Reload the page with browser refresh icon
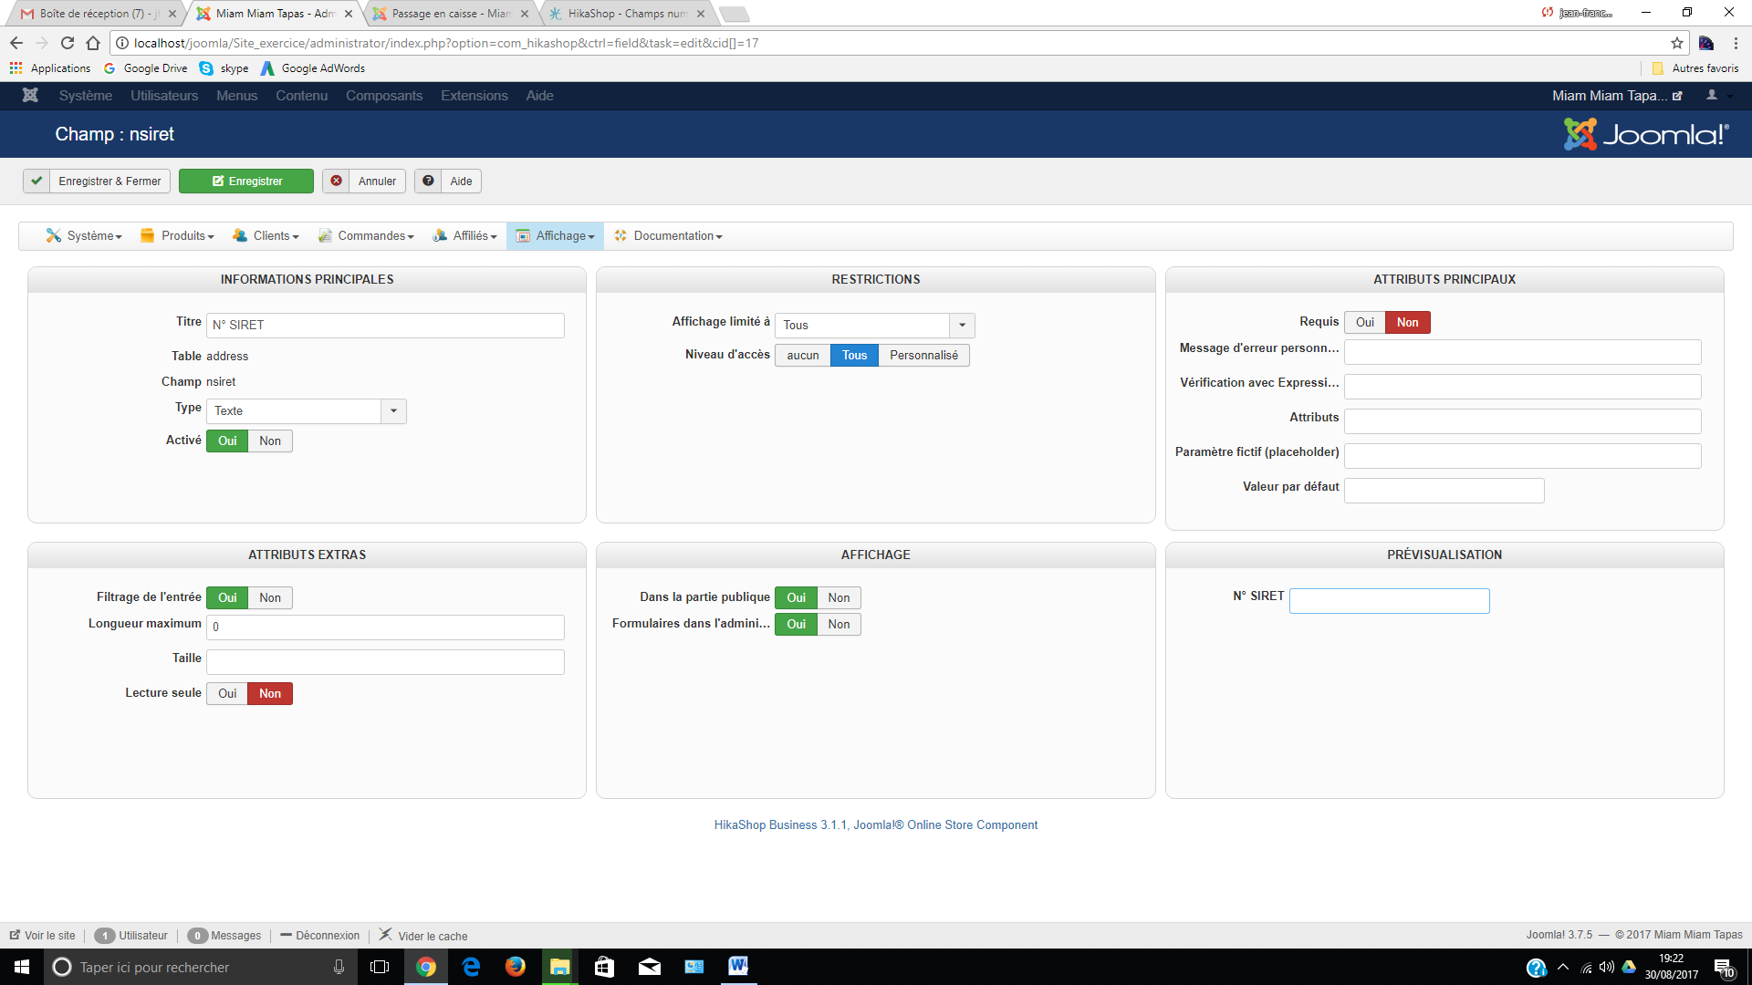 click(x=67, y=43)
